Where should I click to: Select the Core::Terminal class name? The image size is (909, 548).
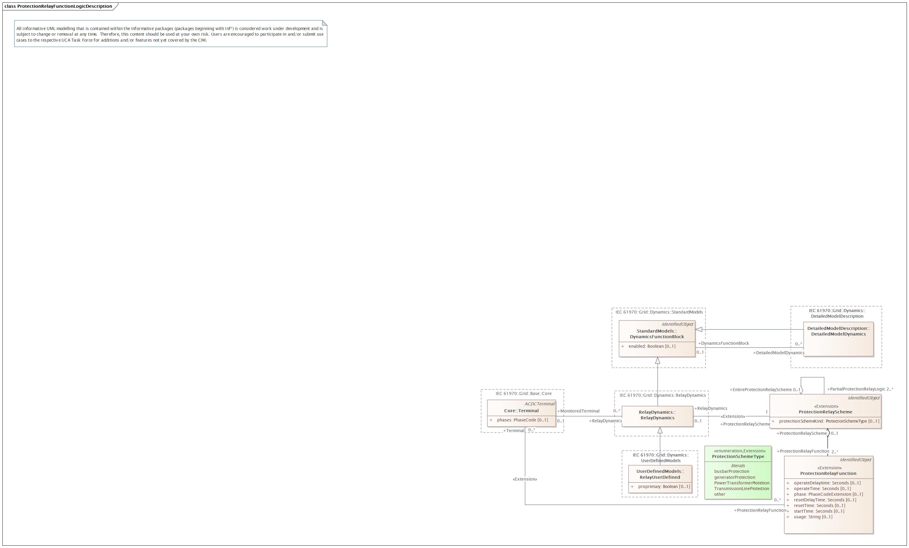[x=521, y=410]
